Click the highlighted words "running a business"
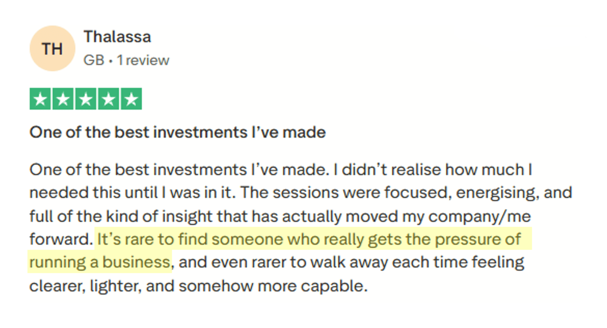Image resolution: width=607 pixels, height=328 pixels. [100, 262]
